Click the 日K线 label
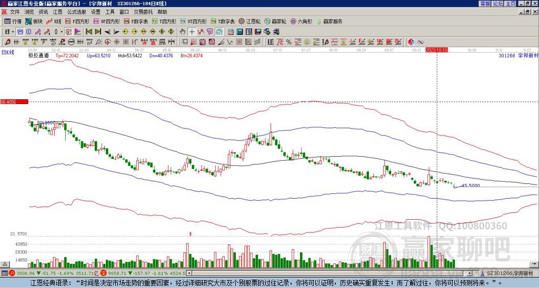The width and height of the screenshot is (539, 288). 8,52
